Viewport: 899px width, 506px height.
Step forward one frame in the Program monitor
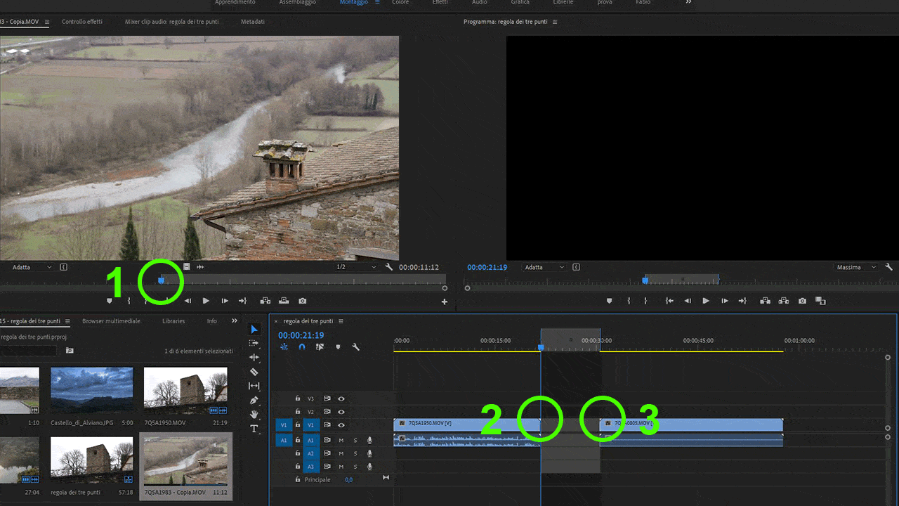coord(724,300)
